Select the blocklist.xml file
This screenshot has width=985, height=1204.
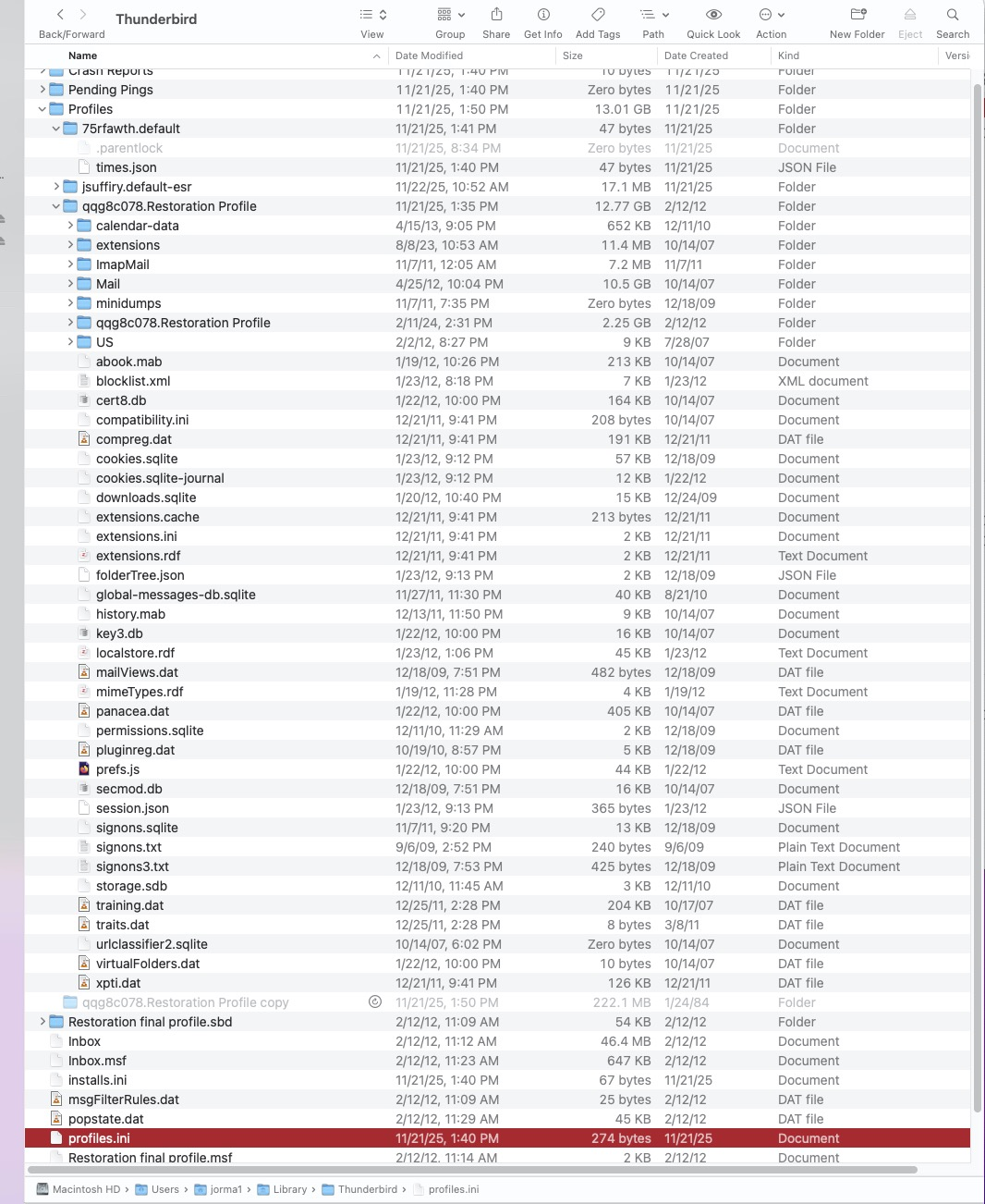133,381
